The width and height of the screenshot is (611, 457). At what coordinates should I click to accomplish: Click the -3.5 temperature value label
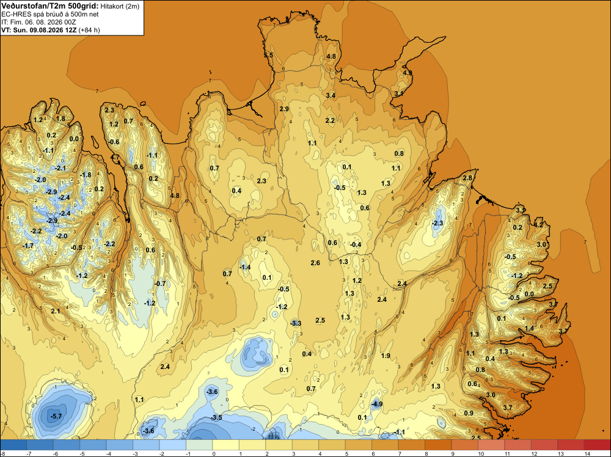tap(216, 417)
